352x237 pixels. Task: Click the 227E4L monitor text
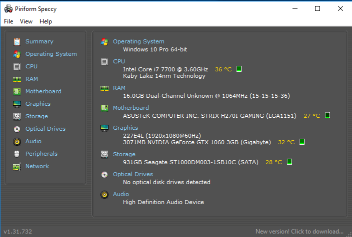(x=162, y=136)
